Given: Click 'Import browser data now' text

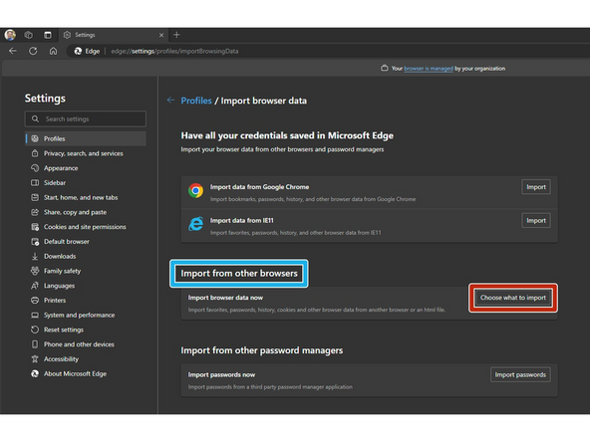Looking at the screenshot, I should [225, 298].
